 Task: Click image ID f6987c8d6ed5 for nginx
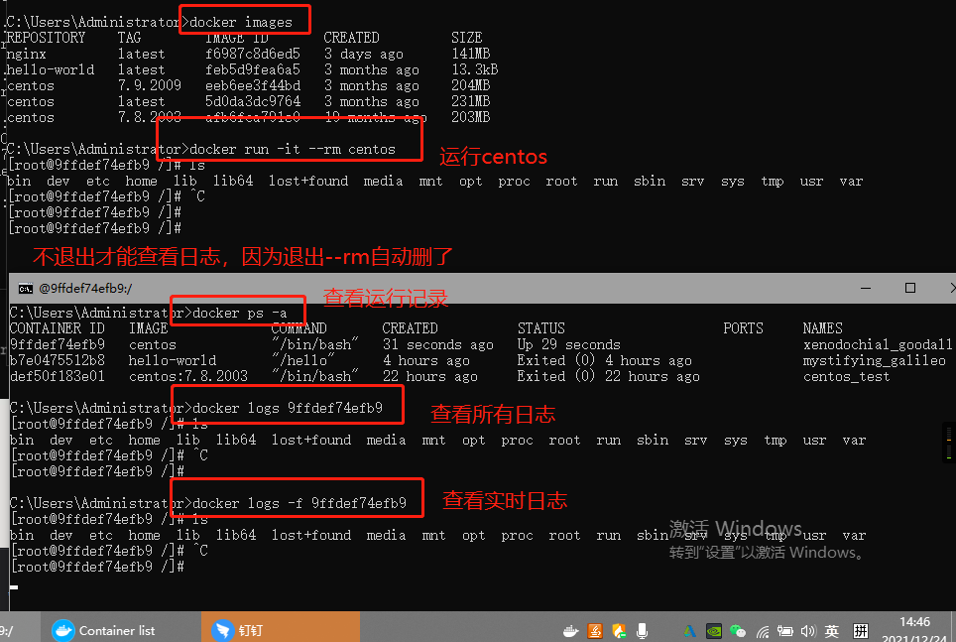(253, 54)
